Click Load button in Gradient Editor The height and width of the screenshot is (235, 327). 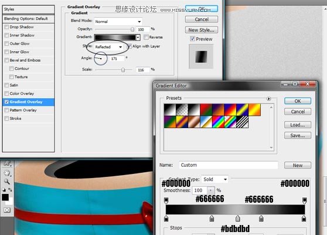(x=298, y=125)
